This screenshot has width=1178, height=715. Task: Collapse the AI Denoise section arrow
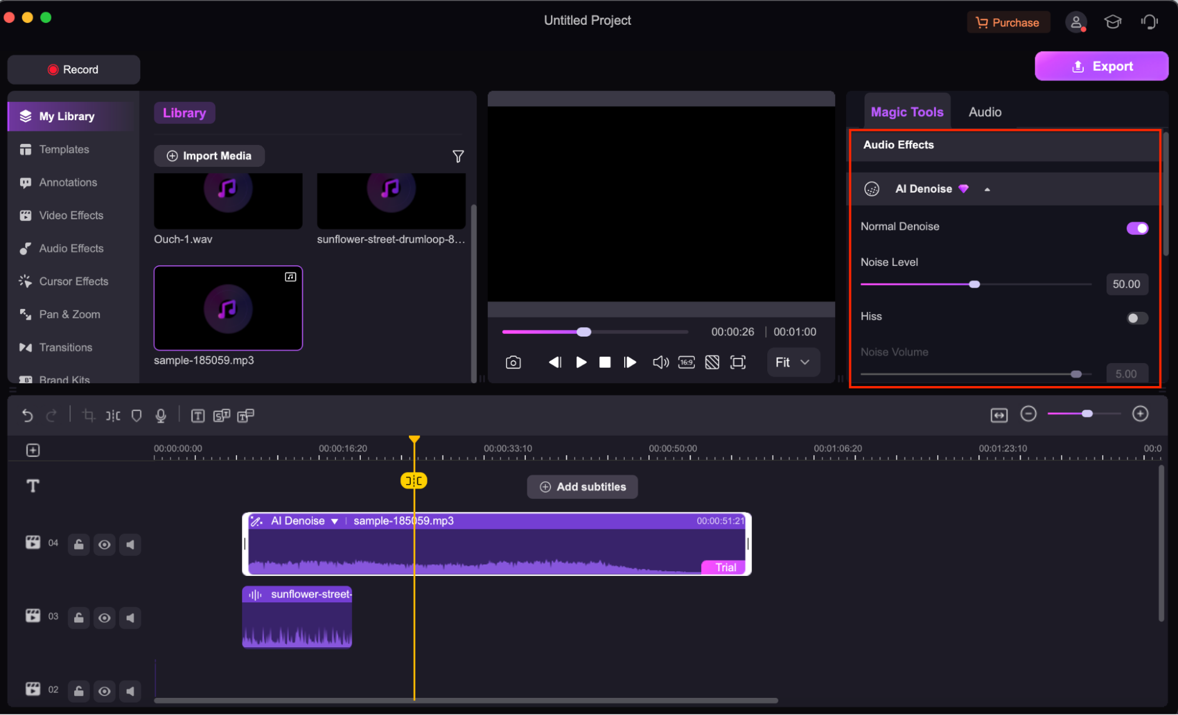tap(987, 189)
